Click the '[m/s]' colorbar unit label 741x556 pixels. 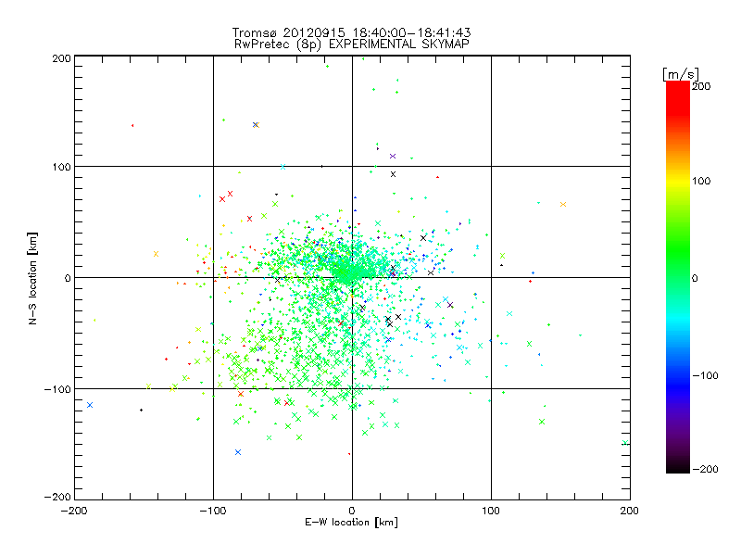681,74
